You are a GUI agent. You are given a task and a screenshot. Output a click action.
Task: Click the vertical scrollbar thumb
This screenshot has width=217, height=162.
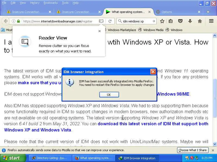coord(215,98)
